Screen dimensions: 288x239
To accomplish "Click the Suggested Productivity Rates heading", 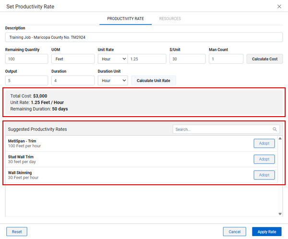I will pyautogui.click(x=37, y=129).
